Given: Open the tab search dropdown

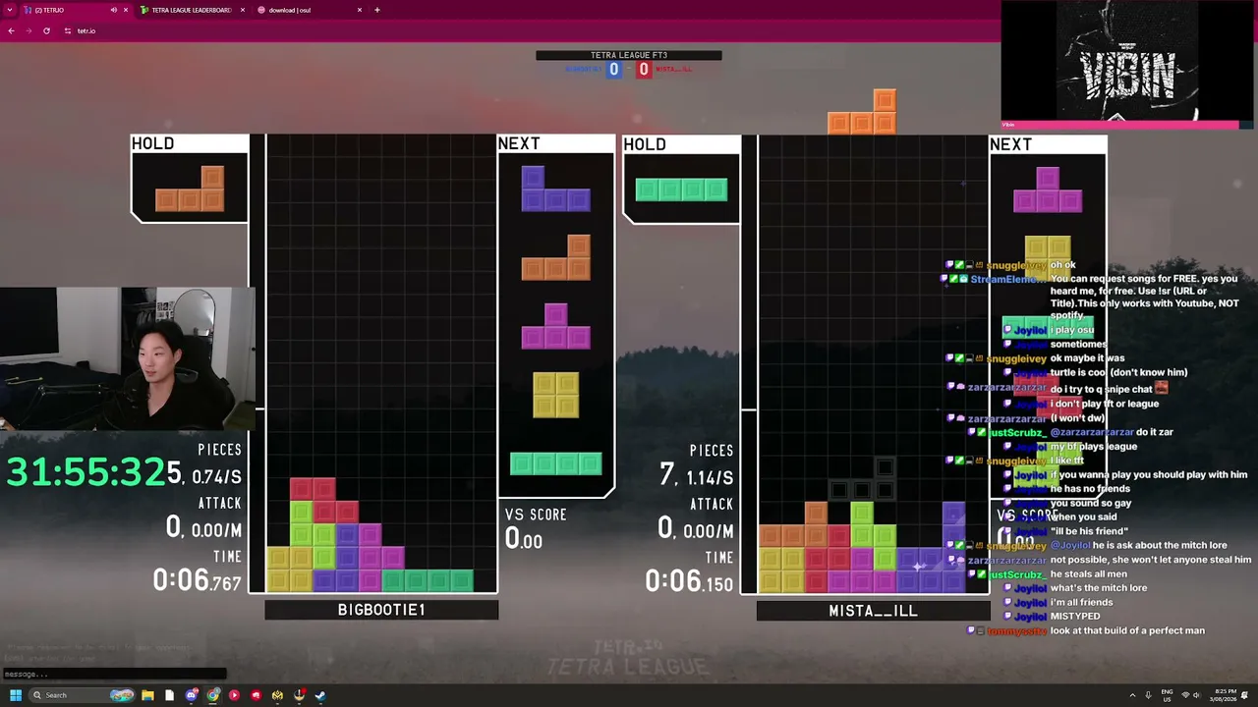Looking at the screenshot, I should tap(10, 10).
